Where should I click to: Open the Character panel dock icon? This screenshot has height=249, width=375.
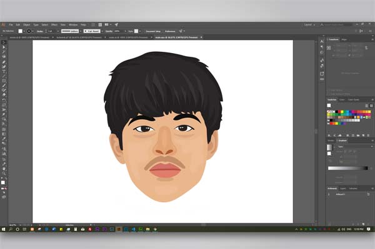click(x=322, y=41)
